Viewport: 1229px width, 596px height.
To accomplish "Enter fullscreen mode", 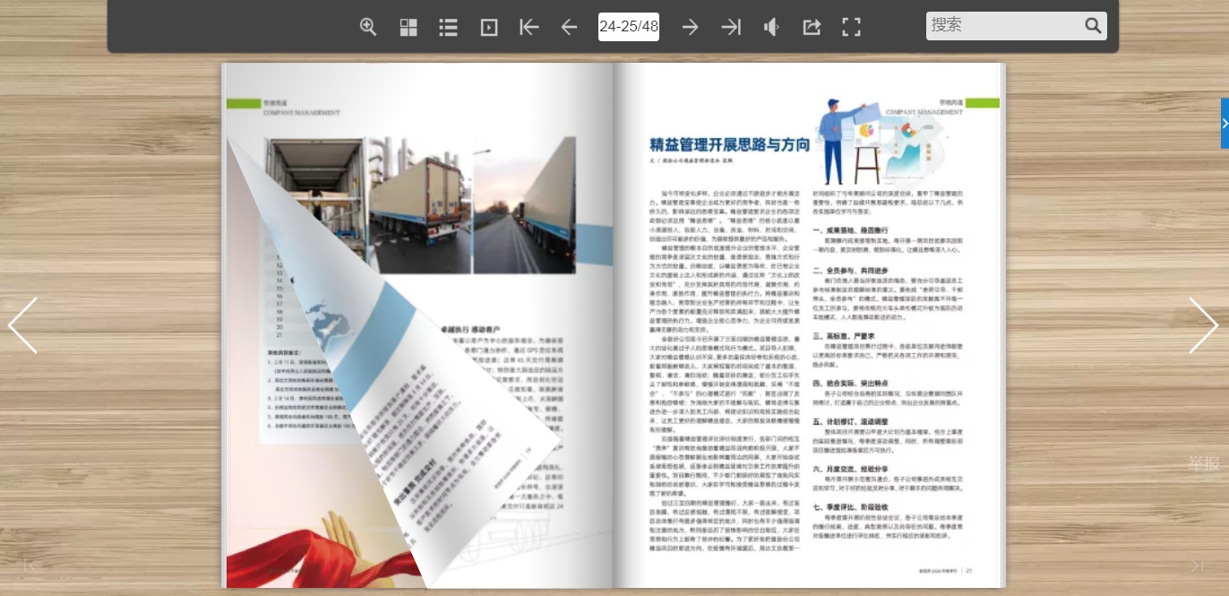I will point(851,27).
